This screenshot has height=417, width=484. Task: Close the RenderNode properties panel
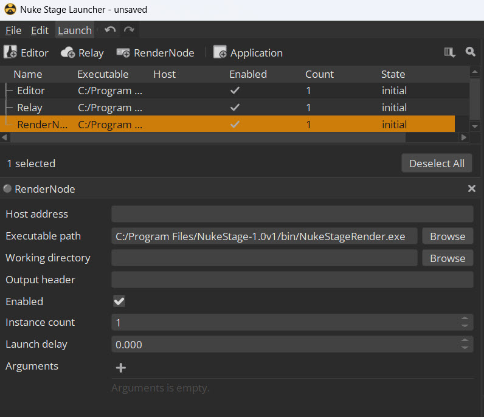click(x=471, y=189)
